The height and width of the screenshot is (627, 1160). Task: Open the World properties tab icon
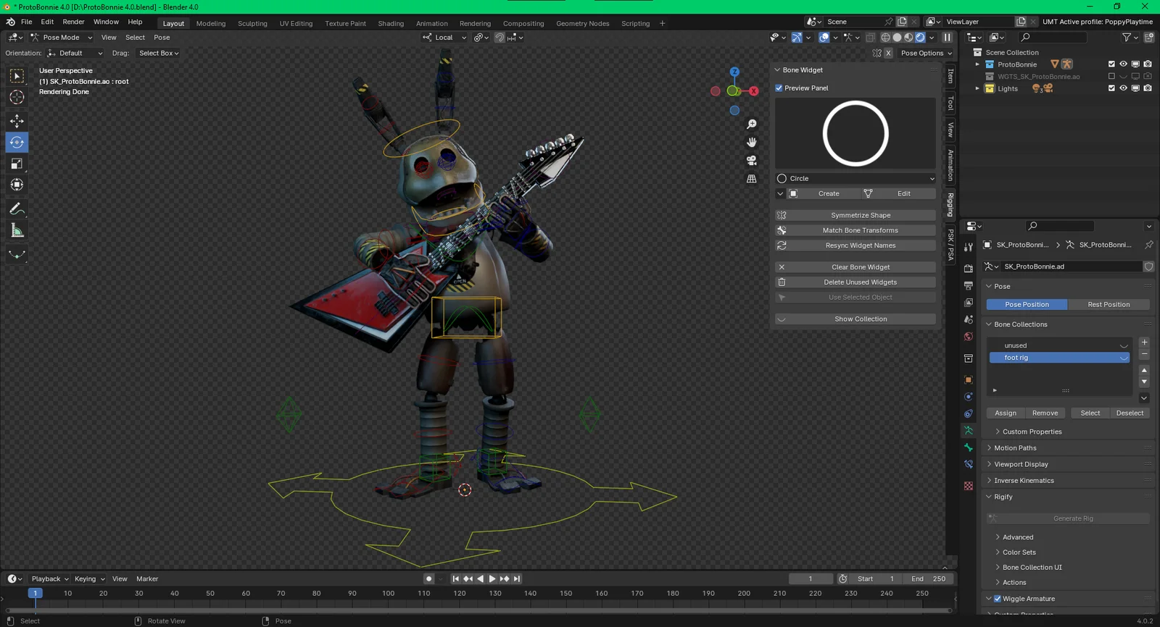click(969, 337)
